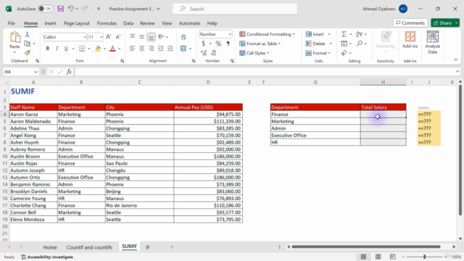Click the Wrap Text icon
This screenshot has height=261, width=464.
(183, 37)
